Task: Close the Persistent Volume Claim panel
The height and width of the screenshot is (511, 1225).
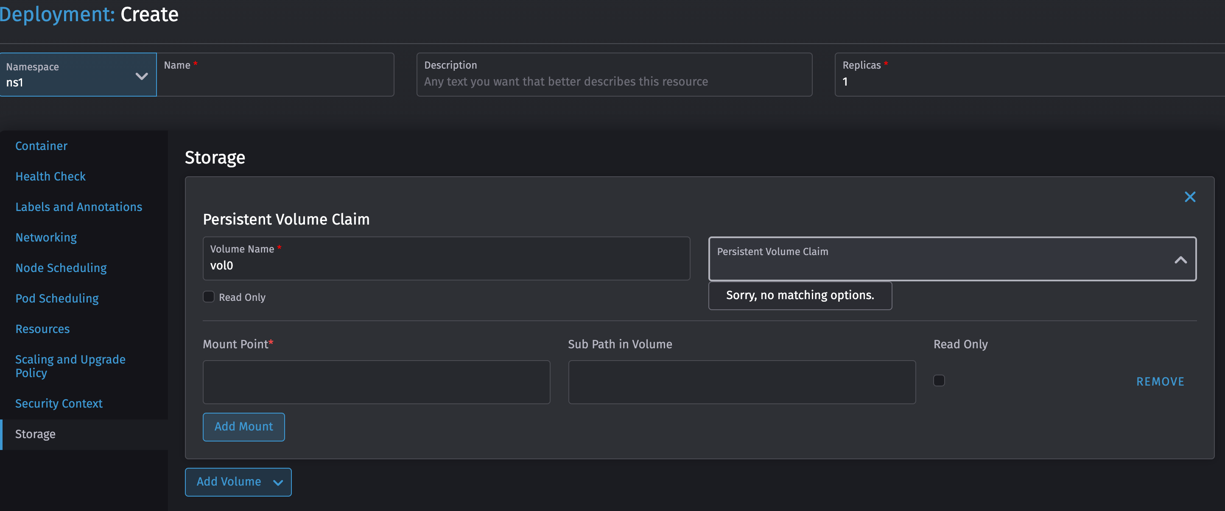Action: (x=1190, y=197)
